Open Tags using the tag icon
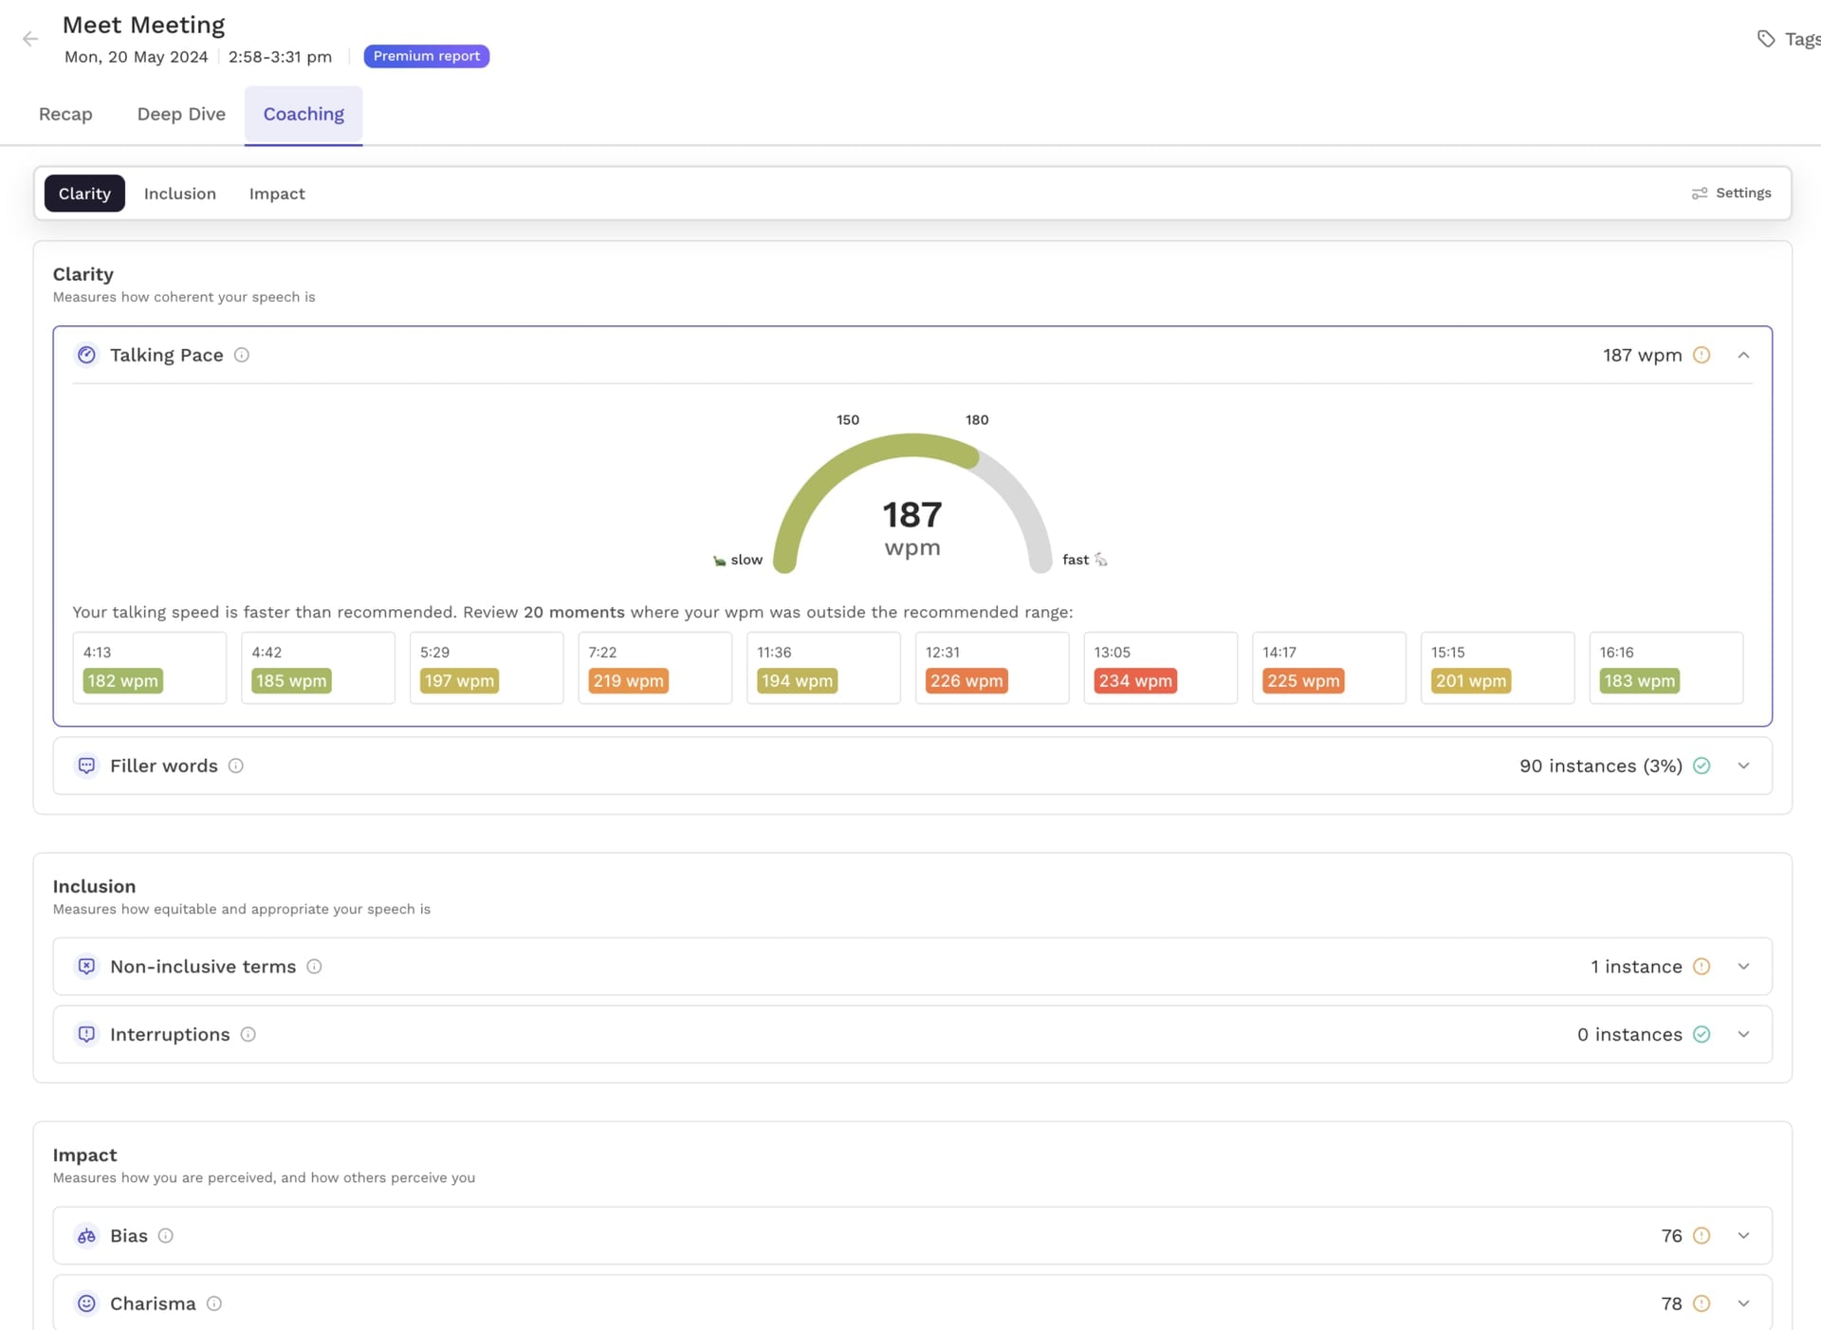This screenshot has width=1821, height=1330. (x=1765, y=39)
